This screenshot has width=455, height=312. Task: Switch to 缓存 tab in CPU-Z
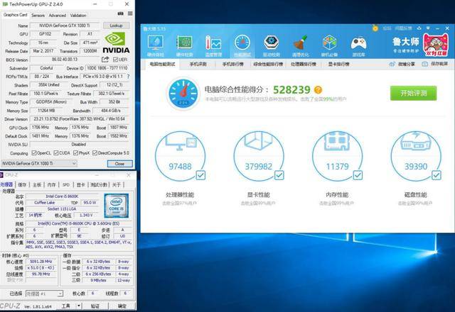[x=22, y=184]
